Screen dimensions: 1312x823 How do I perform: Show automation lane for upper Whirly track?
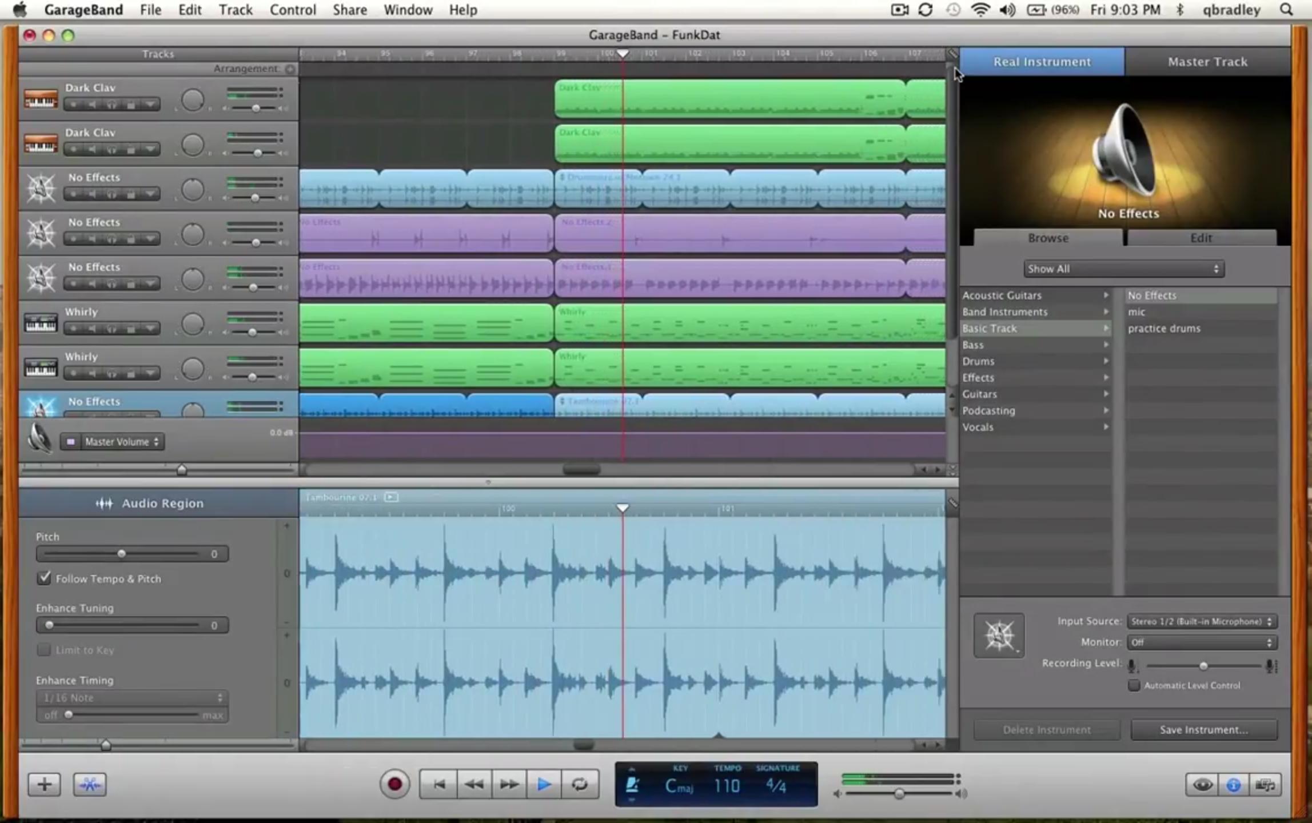coord(150,329)
